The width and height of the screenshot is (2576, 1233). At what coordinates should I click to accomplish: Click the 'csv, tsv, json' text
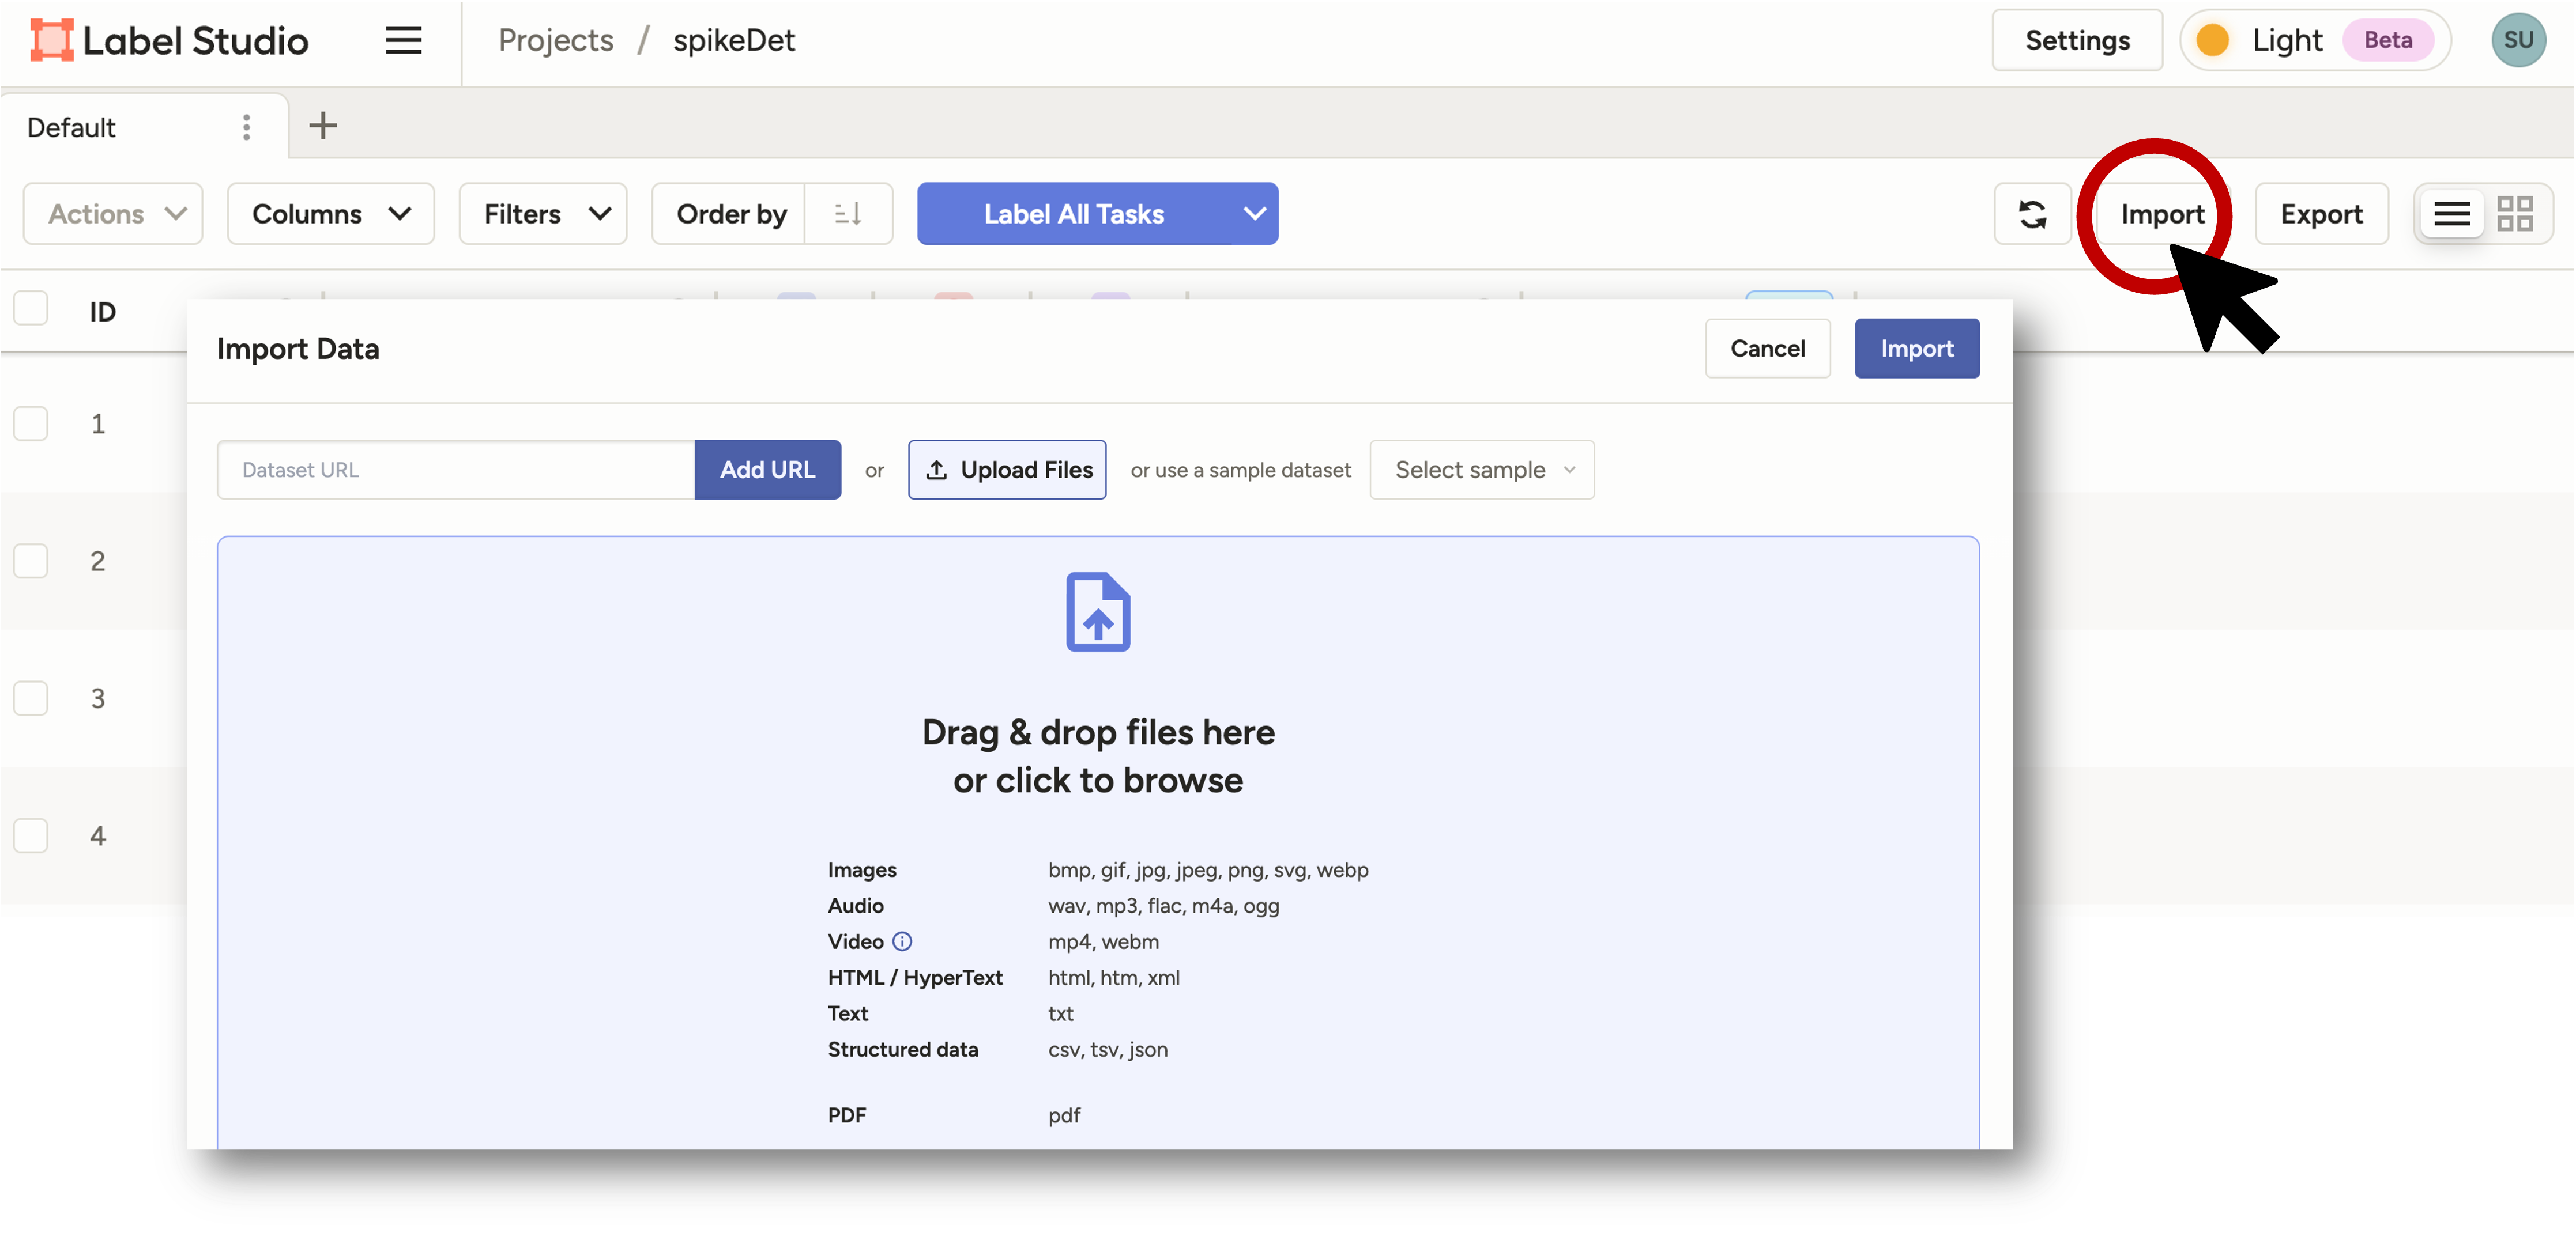[1107, 1049]
